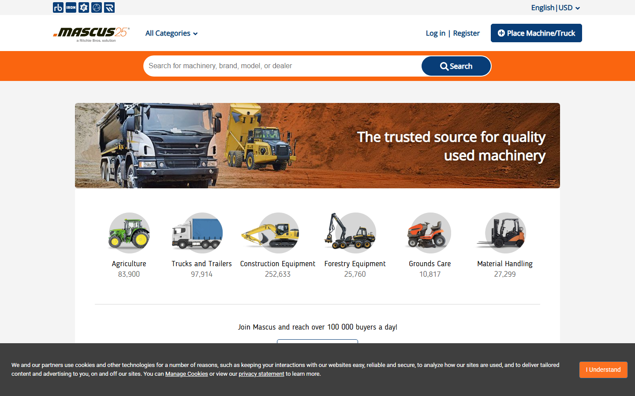Go to the Mascus home logo
Screen dimensions: 635x396
tap(91, 34)
